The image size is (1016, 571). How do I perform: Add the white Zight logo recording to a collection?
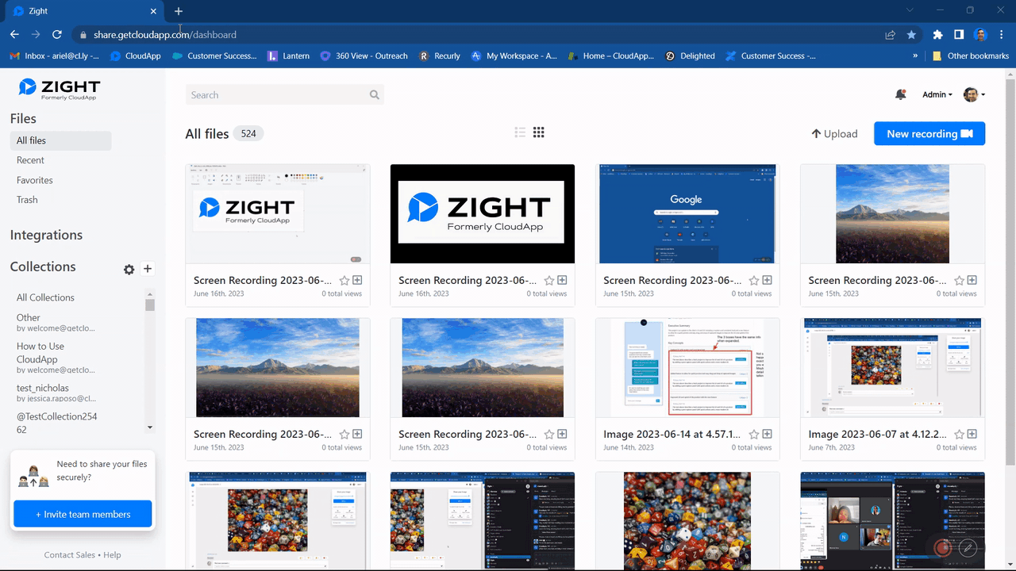pos(357,280)
